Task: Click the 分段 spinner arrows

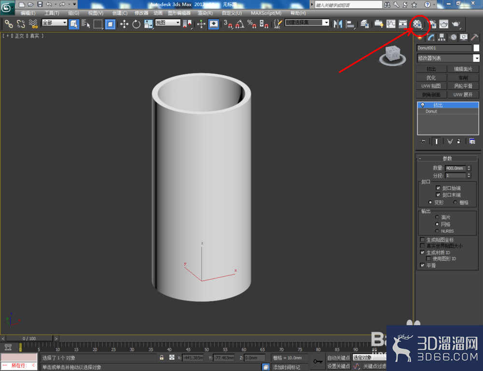Action: (469, 175)
